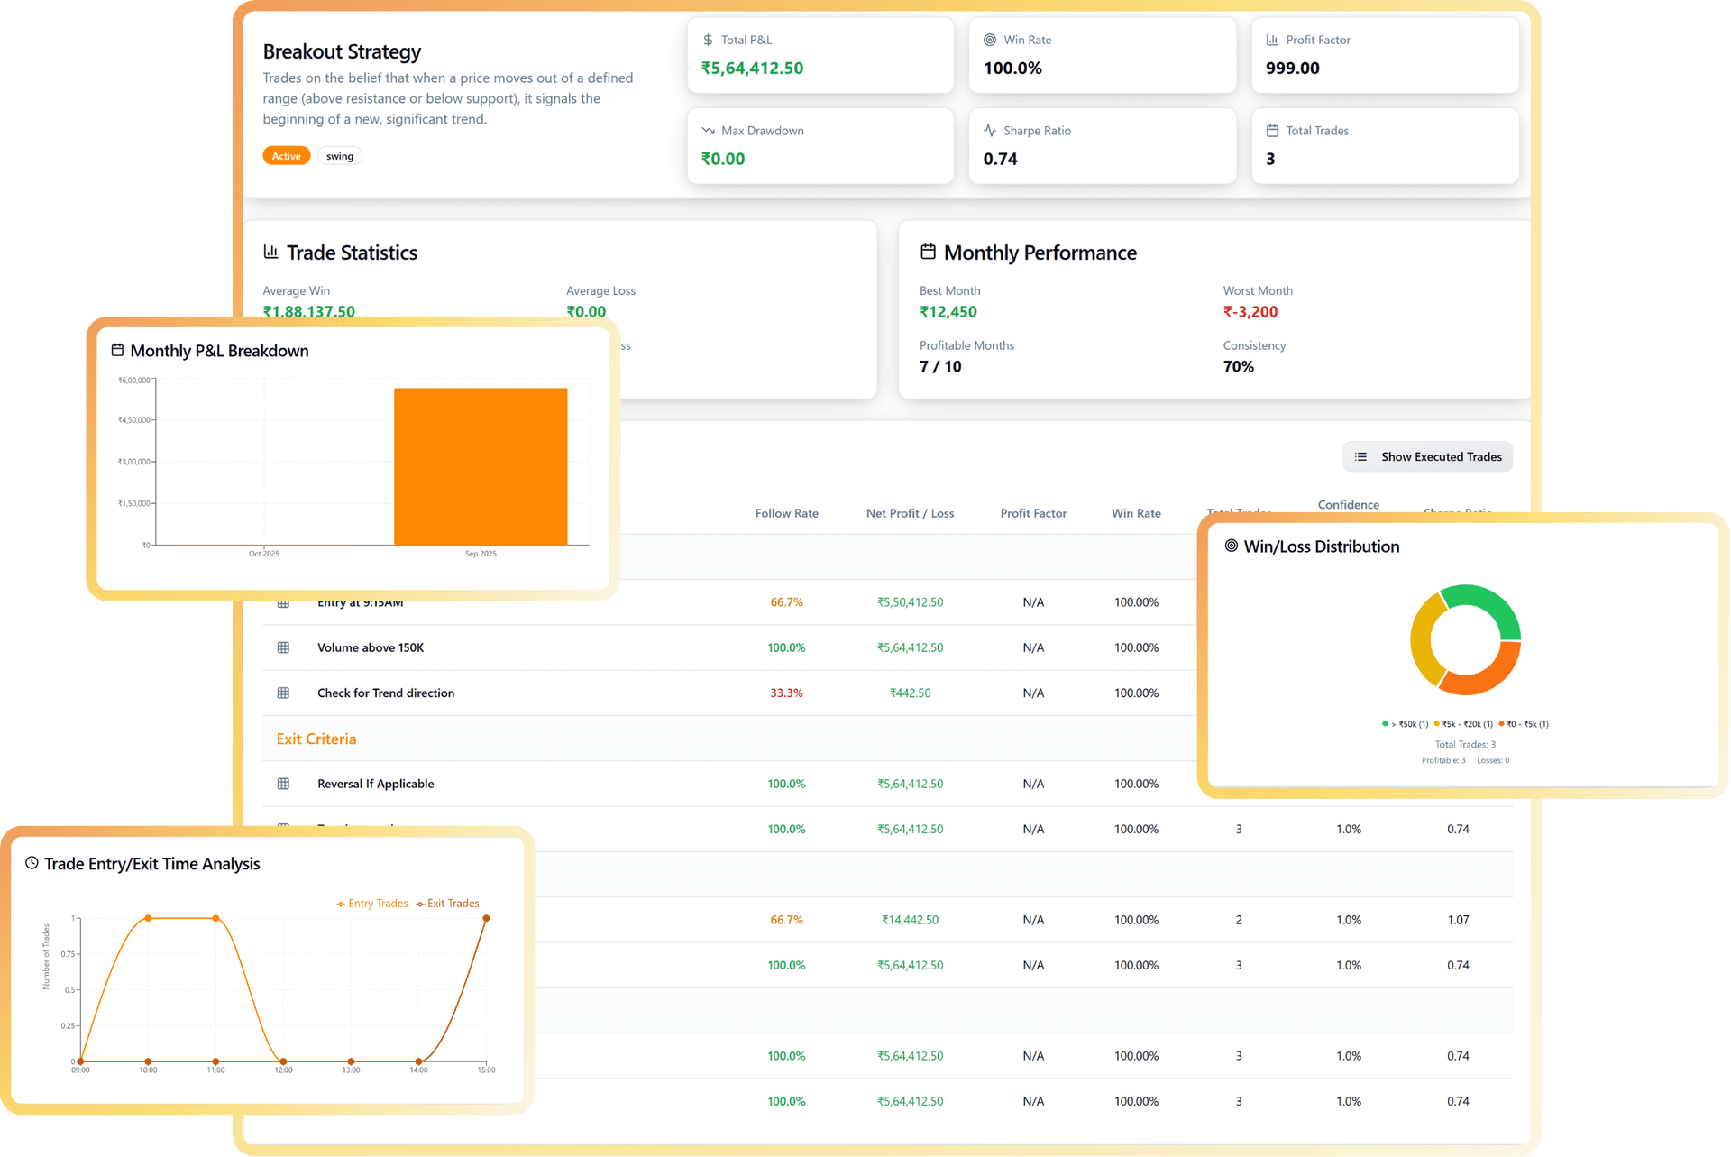Click the orange Active status badge
The height and width of the screenshot is (1157, 1731).
[287, 156]
